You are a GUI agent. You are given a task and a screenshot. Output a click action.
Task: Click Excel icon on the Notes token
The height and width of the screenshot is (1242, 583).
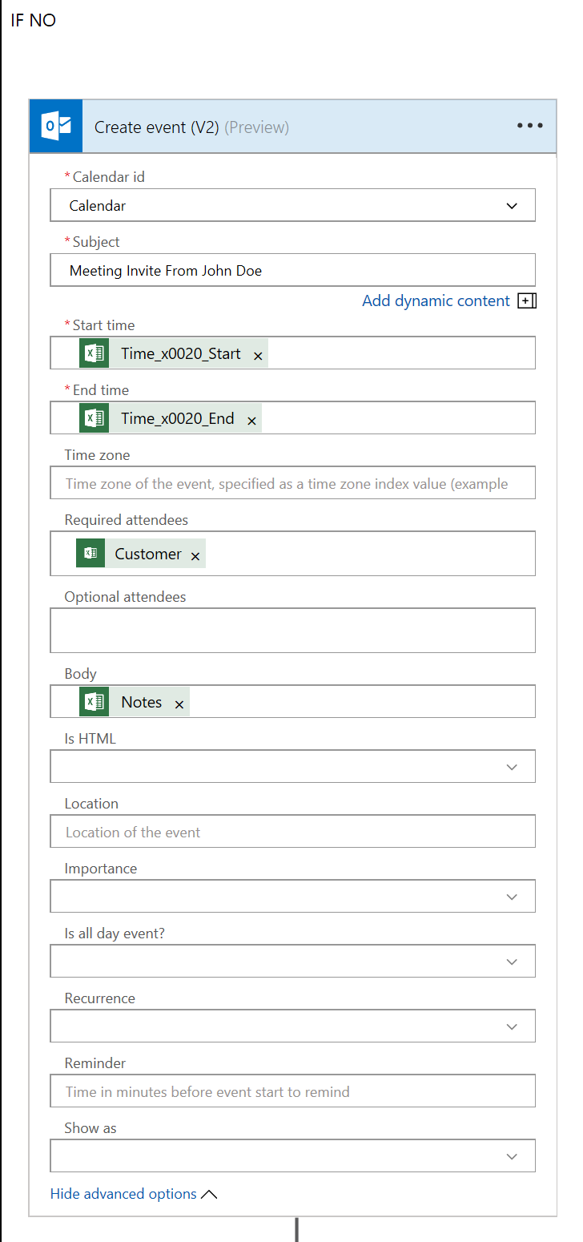94,702
